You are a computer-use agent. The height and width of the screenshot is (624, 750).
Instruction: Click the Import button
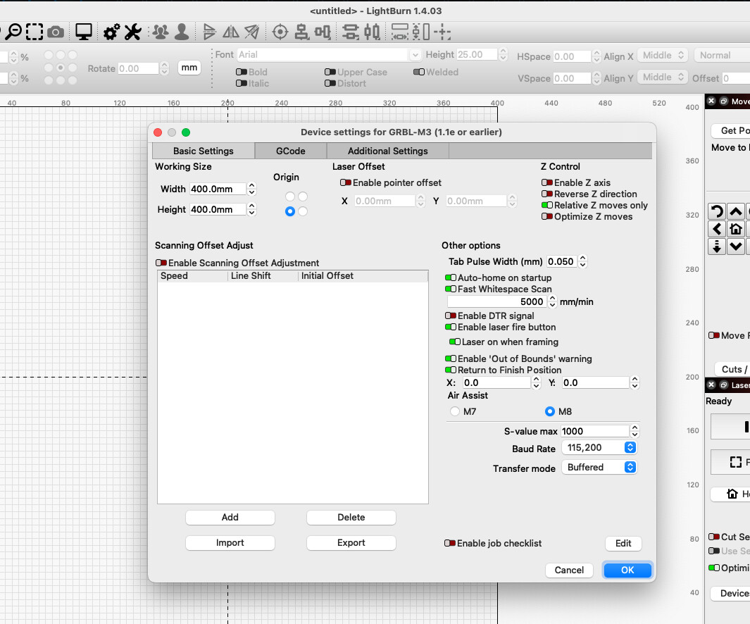[230, 542]
